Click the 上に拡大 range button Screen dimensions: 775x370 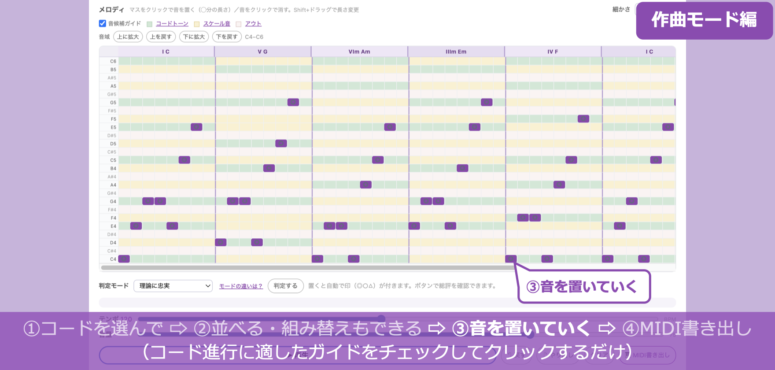click(x=128, y=37)
